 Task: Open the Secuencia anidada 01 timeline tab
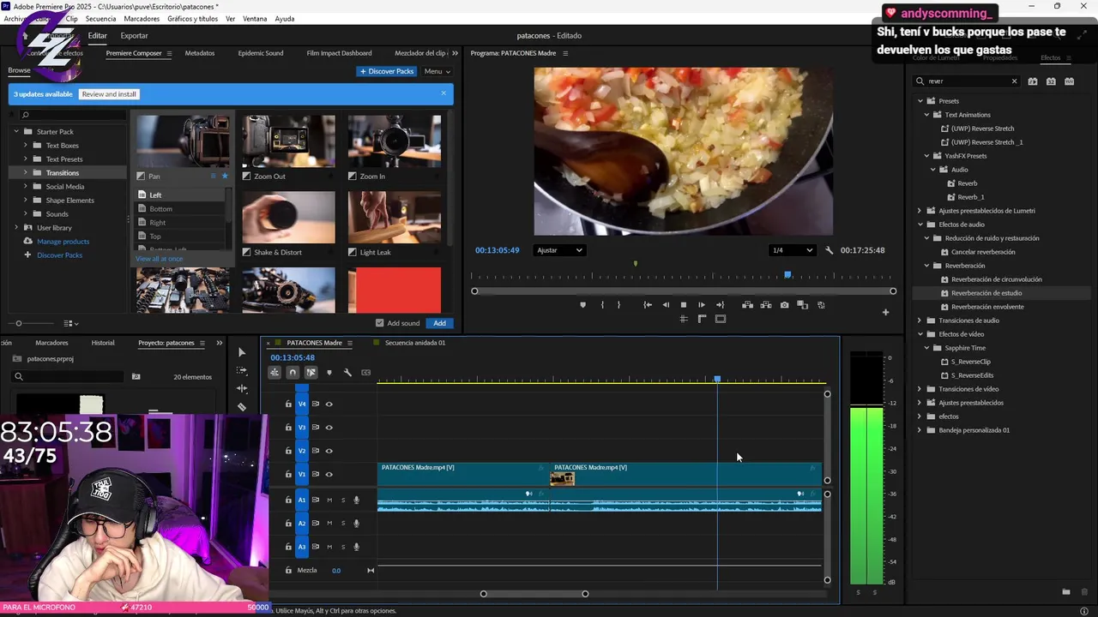tap(414, 343)
